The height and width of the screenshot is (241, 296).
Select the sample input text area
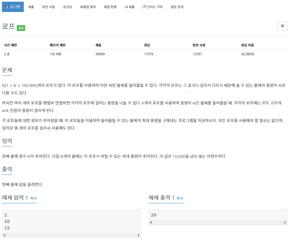70,221
